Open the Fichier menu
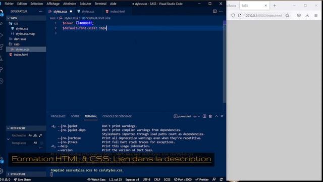Viewport: 323px width, 182px height. (x=9, y=4)
